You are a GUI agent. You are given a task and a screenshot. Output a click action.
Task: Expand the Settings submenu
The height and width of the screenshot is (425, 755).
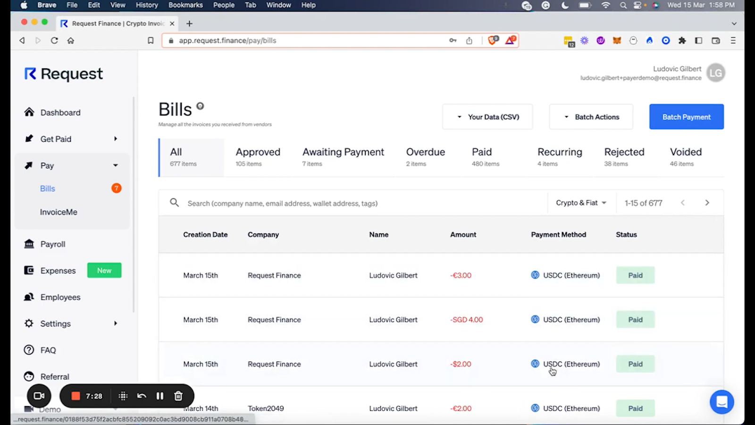coord(116,323)
